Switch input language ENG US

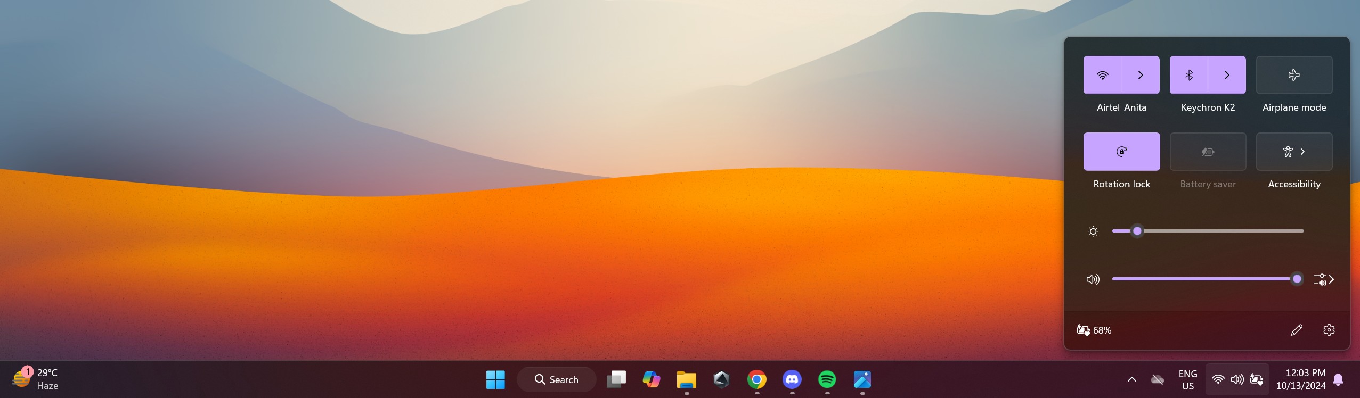coord(1188,380)
